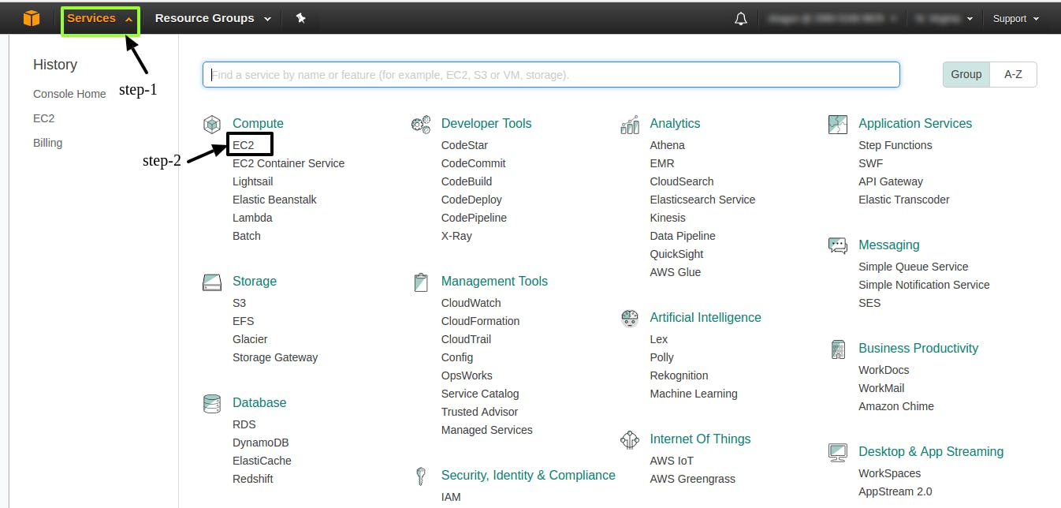
Task: Click the Artificial Intelligence icon
Action: pos(629,319)
